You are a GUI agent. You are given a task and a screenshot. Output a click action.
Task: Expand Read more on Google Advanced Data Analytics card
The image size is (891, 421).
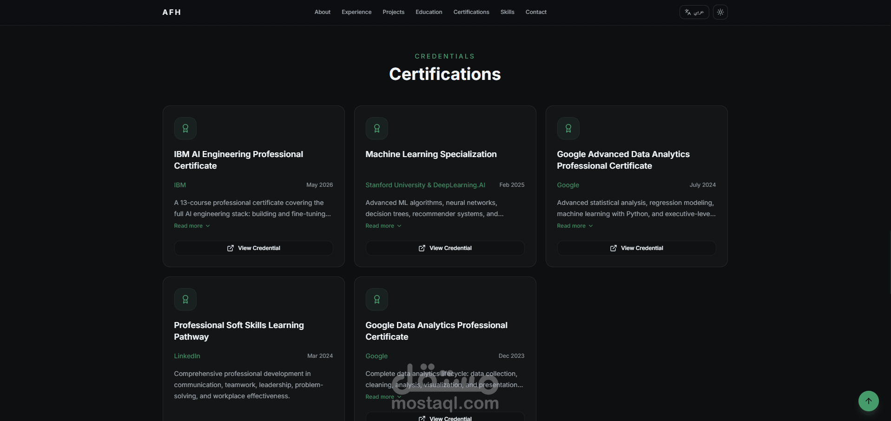(575, 226)
